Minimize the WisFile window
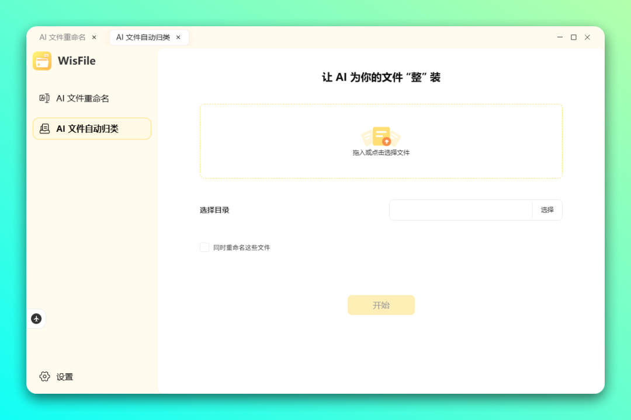Viewport: 631px width, 420px height. 560,37
